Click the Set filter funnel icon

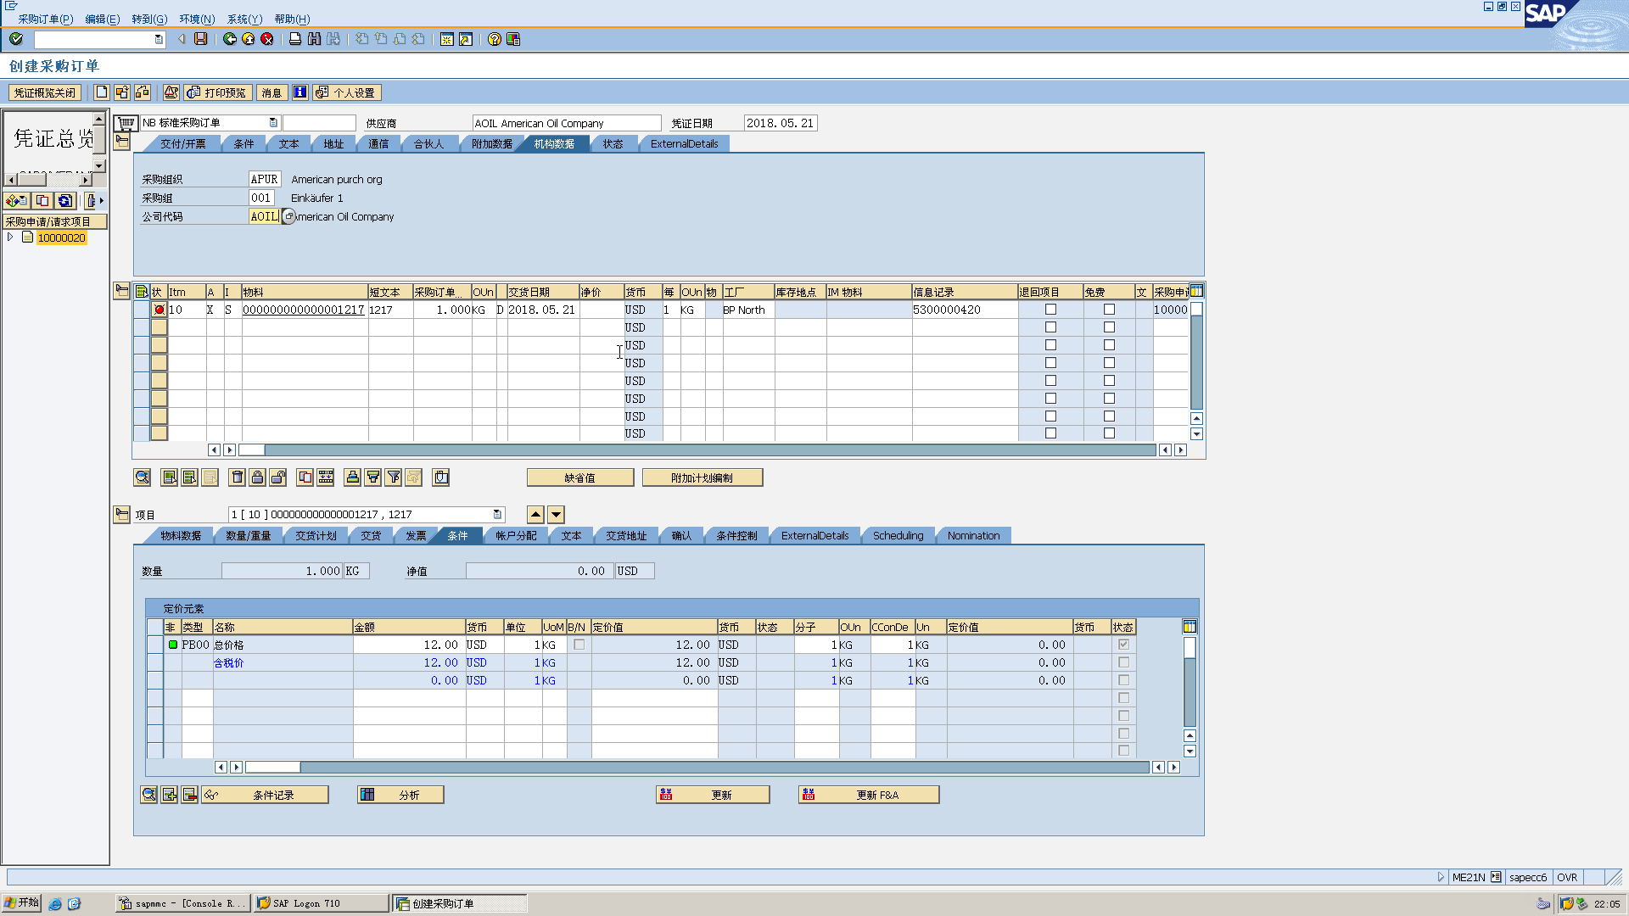click(394, 478)
